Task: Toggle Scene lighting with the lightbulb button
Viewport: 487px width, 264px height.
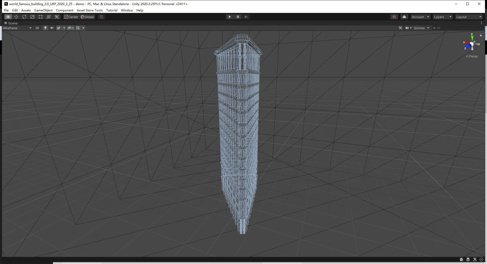Action: click(x=45, y=28)
